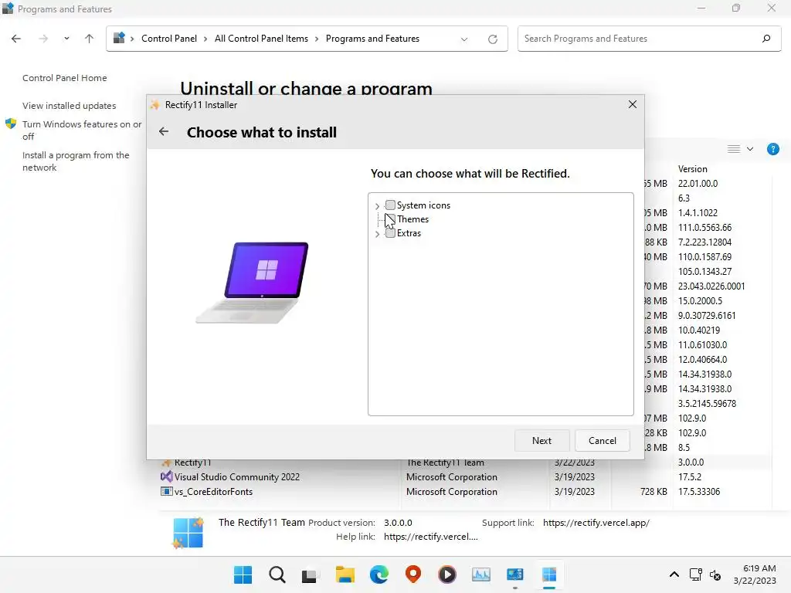Open recent locations dropdown arrow

tap(66, 39)
